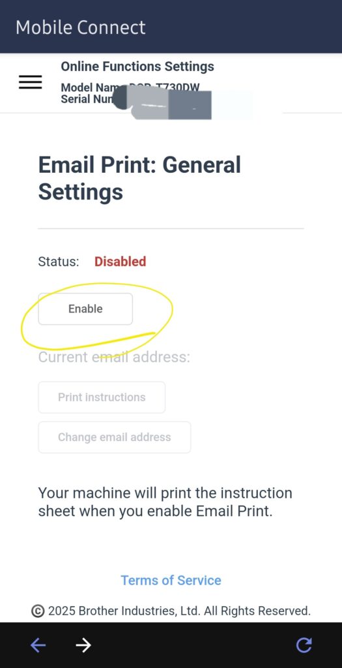Tap the Serial Number line
The width and height of the screenshot is (342, 668).
coord(89,99)
